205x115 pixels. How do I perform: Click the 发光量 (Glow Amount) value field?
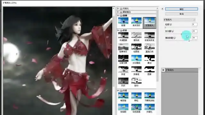point(194,31)
